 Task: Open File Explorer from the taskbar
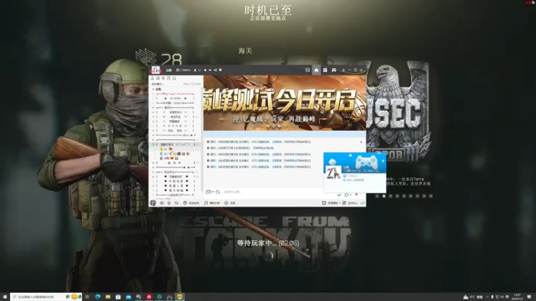pos(108,297)
